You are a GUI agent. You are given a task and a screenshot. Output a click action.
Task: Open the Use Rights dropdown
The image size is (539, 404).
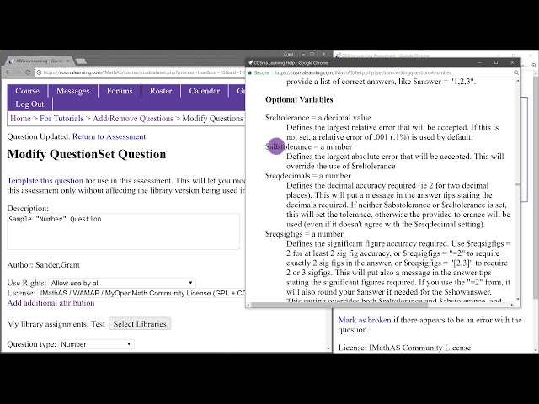click(122, 283)
